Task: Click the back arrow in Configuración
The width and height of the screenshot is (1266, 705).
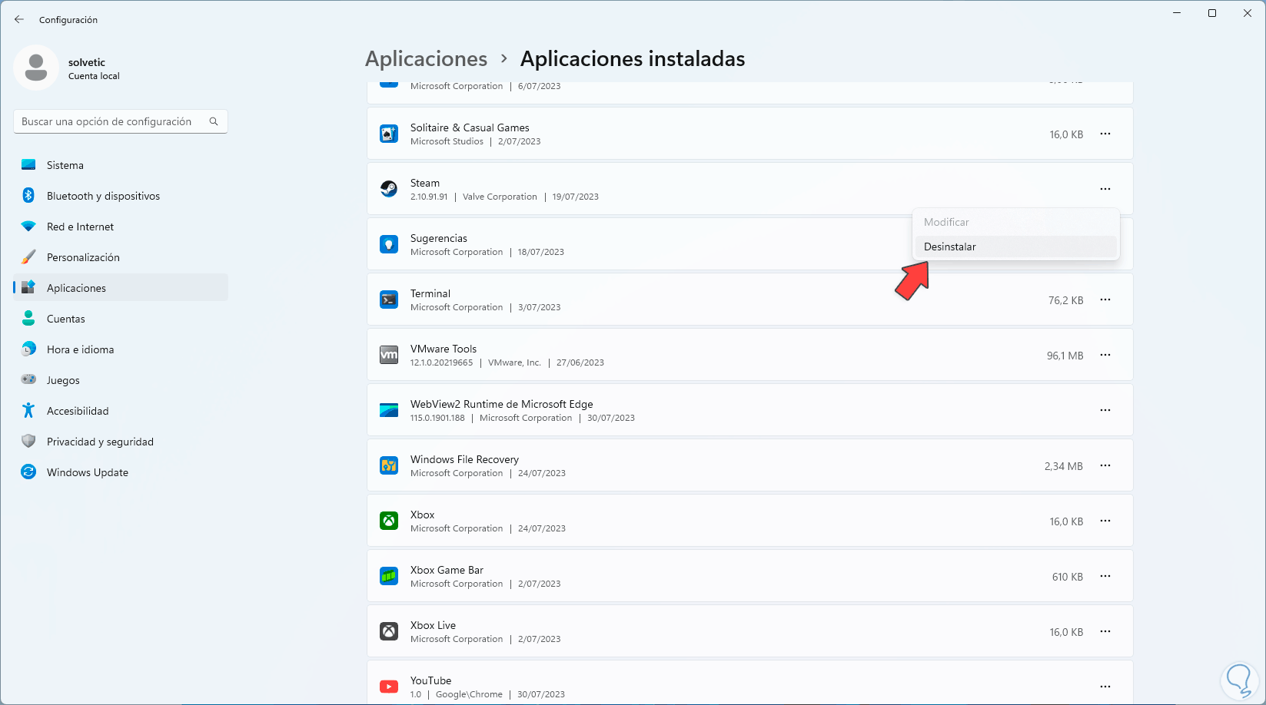Action: 19,19
